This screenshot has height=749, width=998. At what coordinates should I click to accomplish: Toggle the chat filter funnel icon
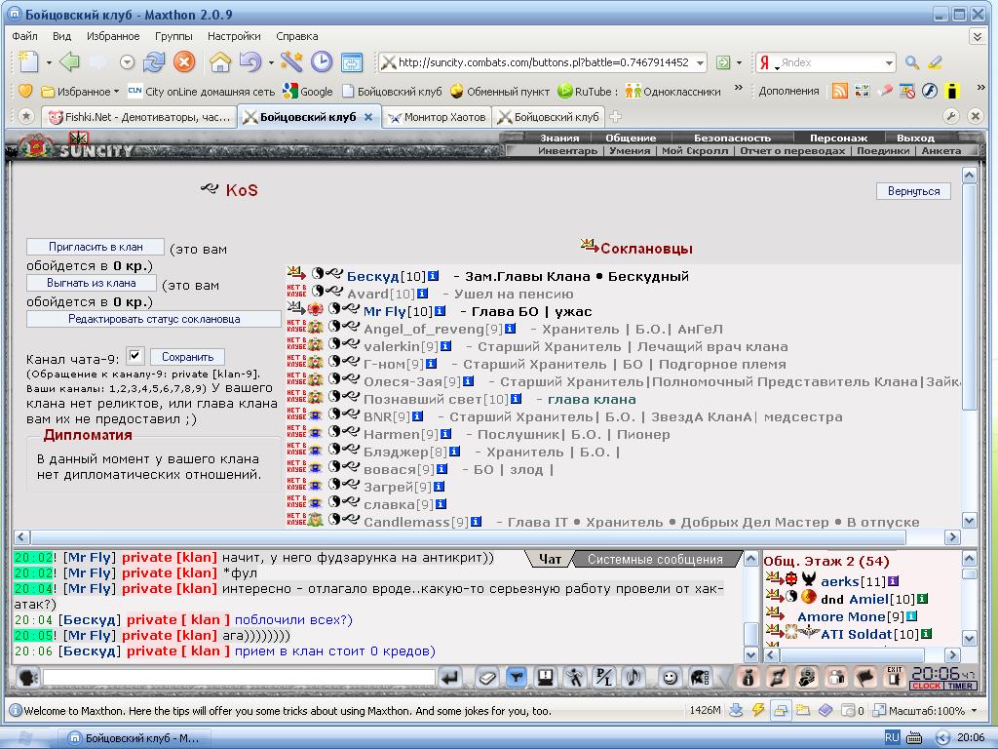(x=517, y=677)
